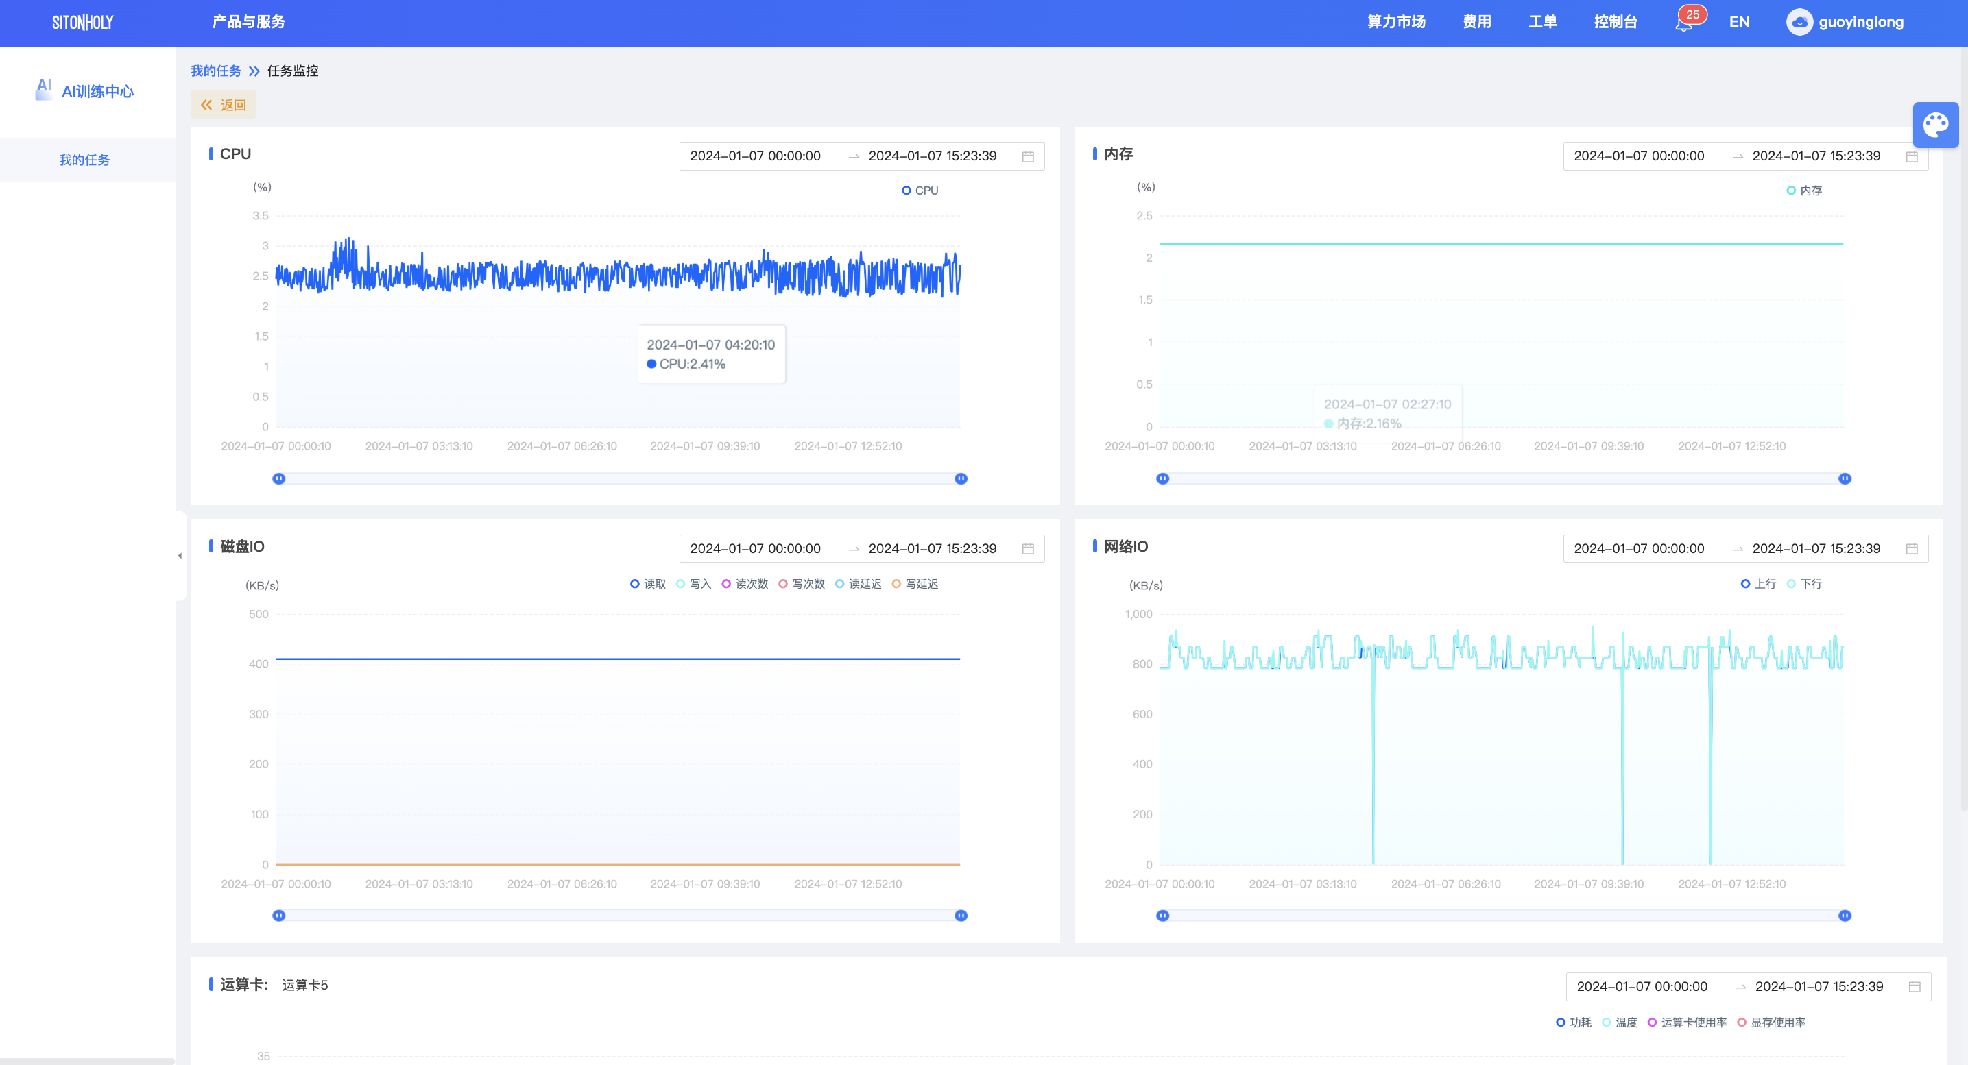
Task: Click the 磁盘IO start date field
Action: pyautogui.click(x=756, y=549)
